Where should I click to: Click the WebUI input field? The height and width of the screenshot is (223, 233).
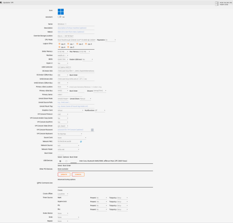coord(76,32)
